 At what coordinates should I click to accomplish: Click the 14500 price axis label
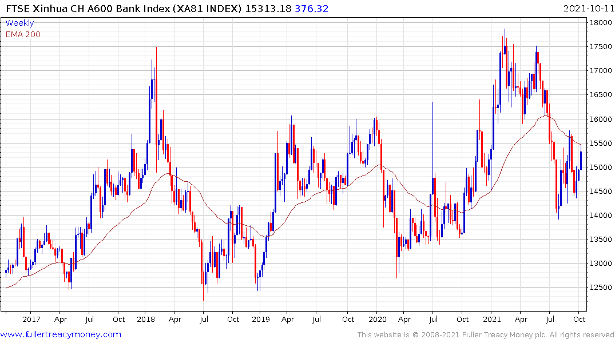click(601, 192)
